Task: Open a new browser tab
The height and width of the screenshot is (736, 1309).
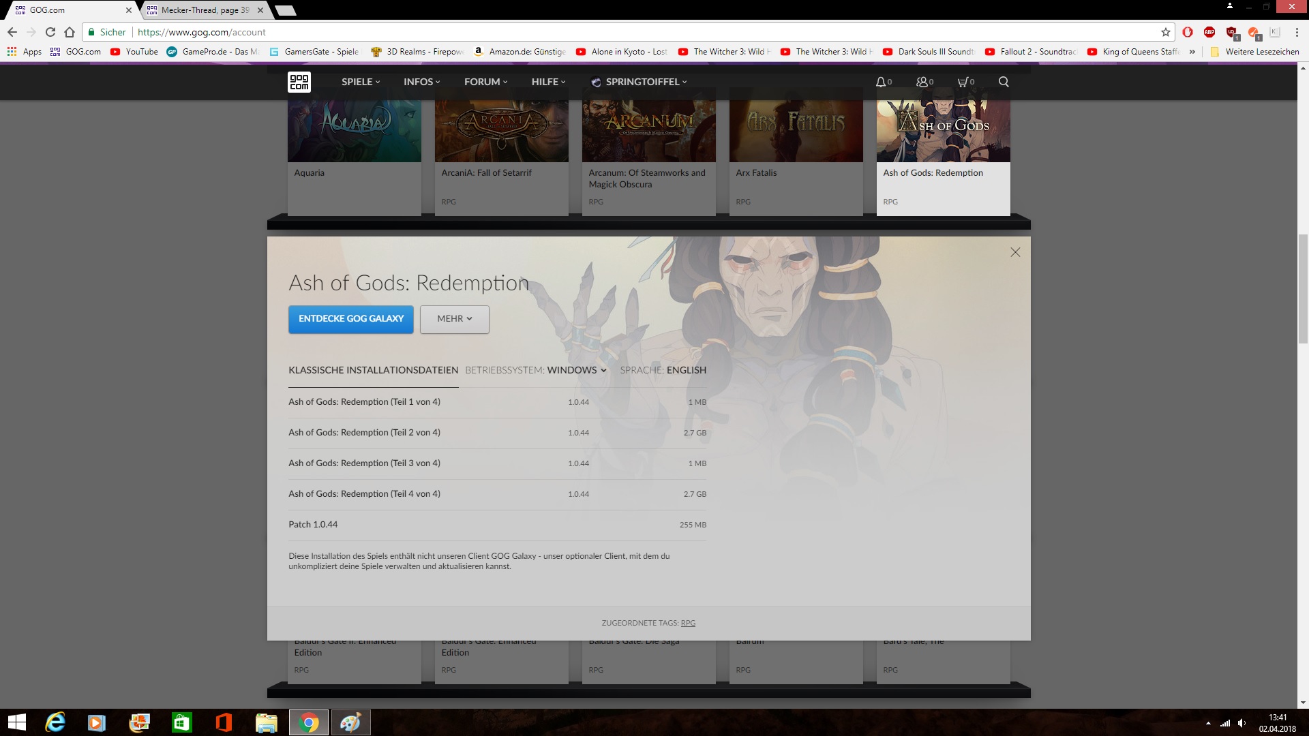Action: (285, 10)
